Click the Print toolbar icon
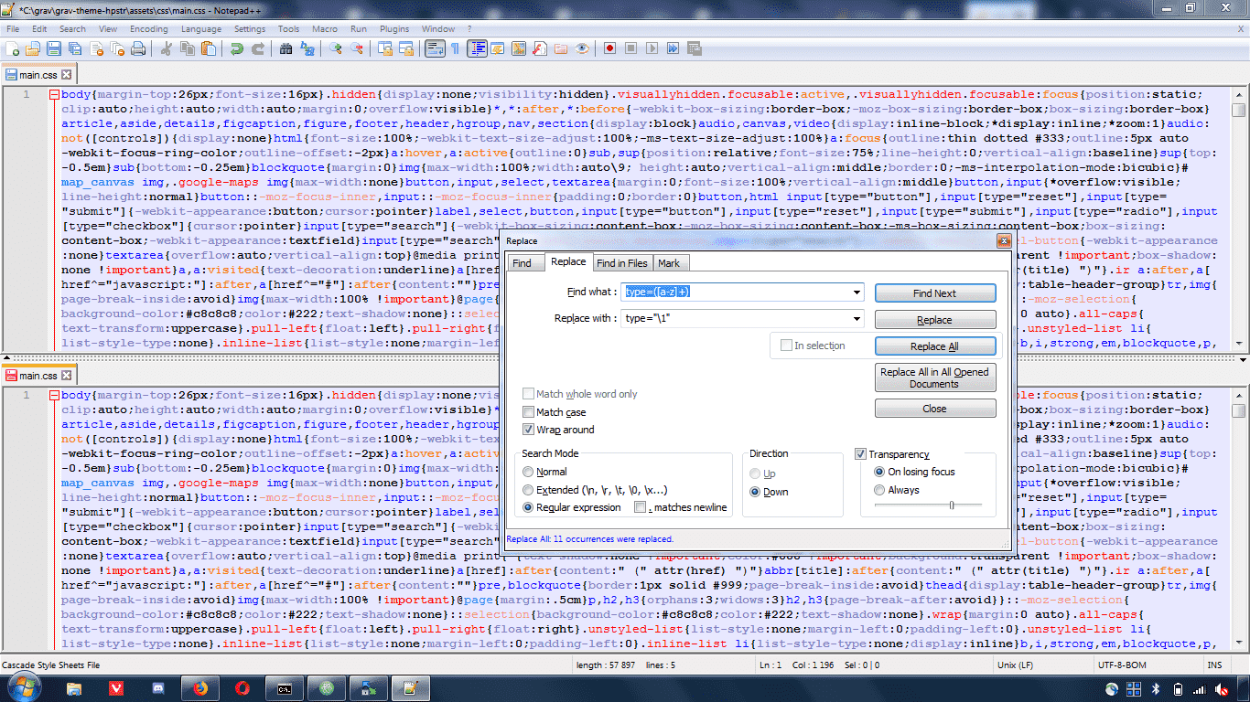Image resolution: width=1250 pixels, height=702 pixels. tap(138, 48)
